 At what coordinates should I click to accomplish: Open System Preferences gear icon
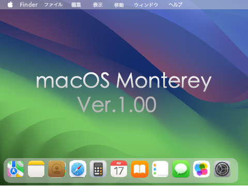tap(222, 169)
